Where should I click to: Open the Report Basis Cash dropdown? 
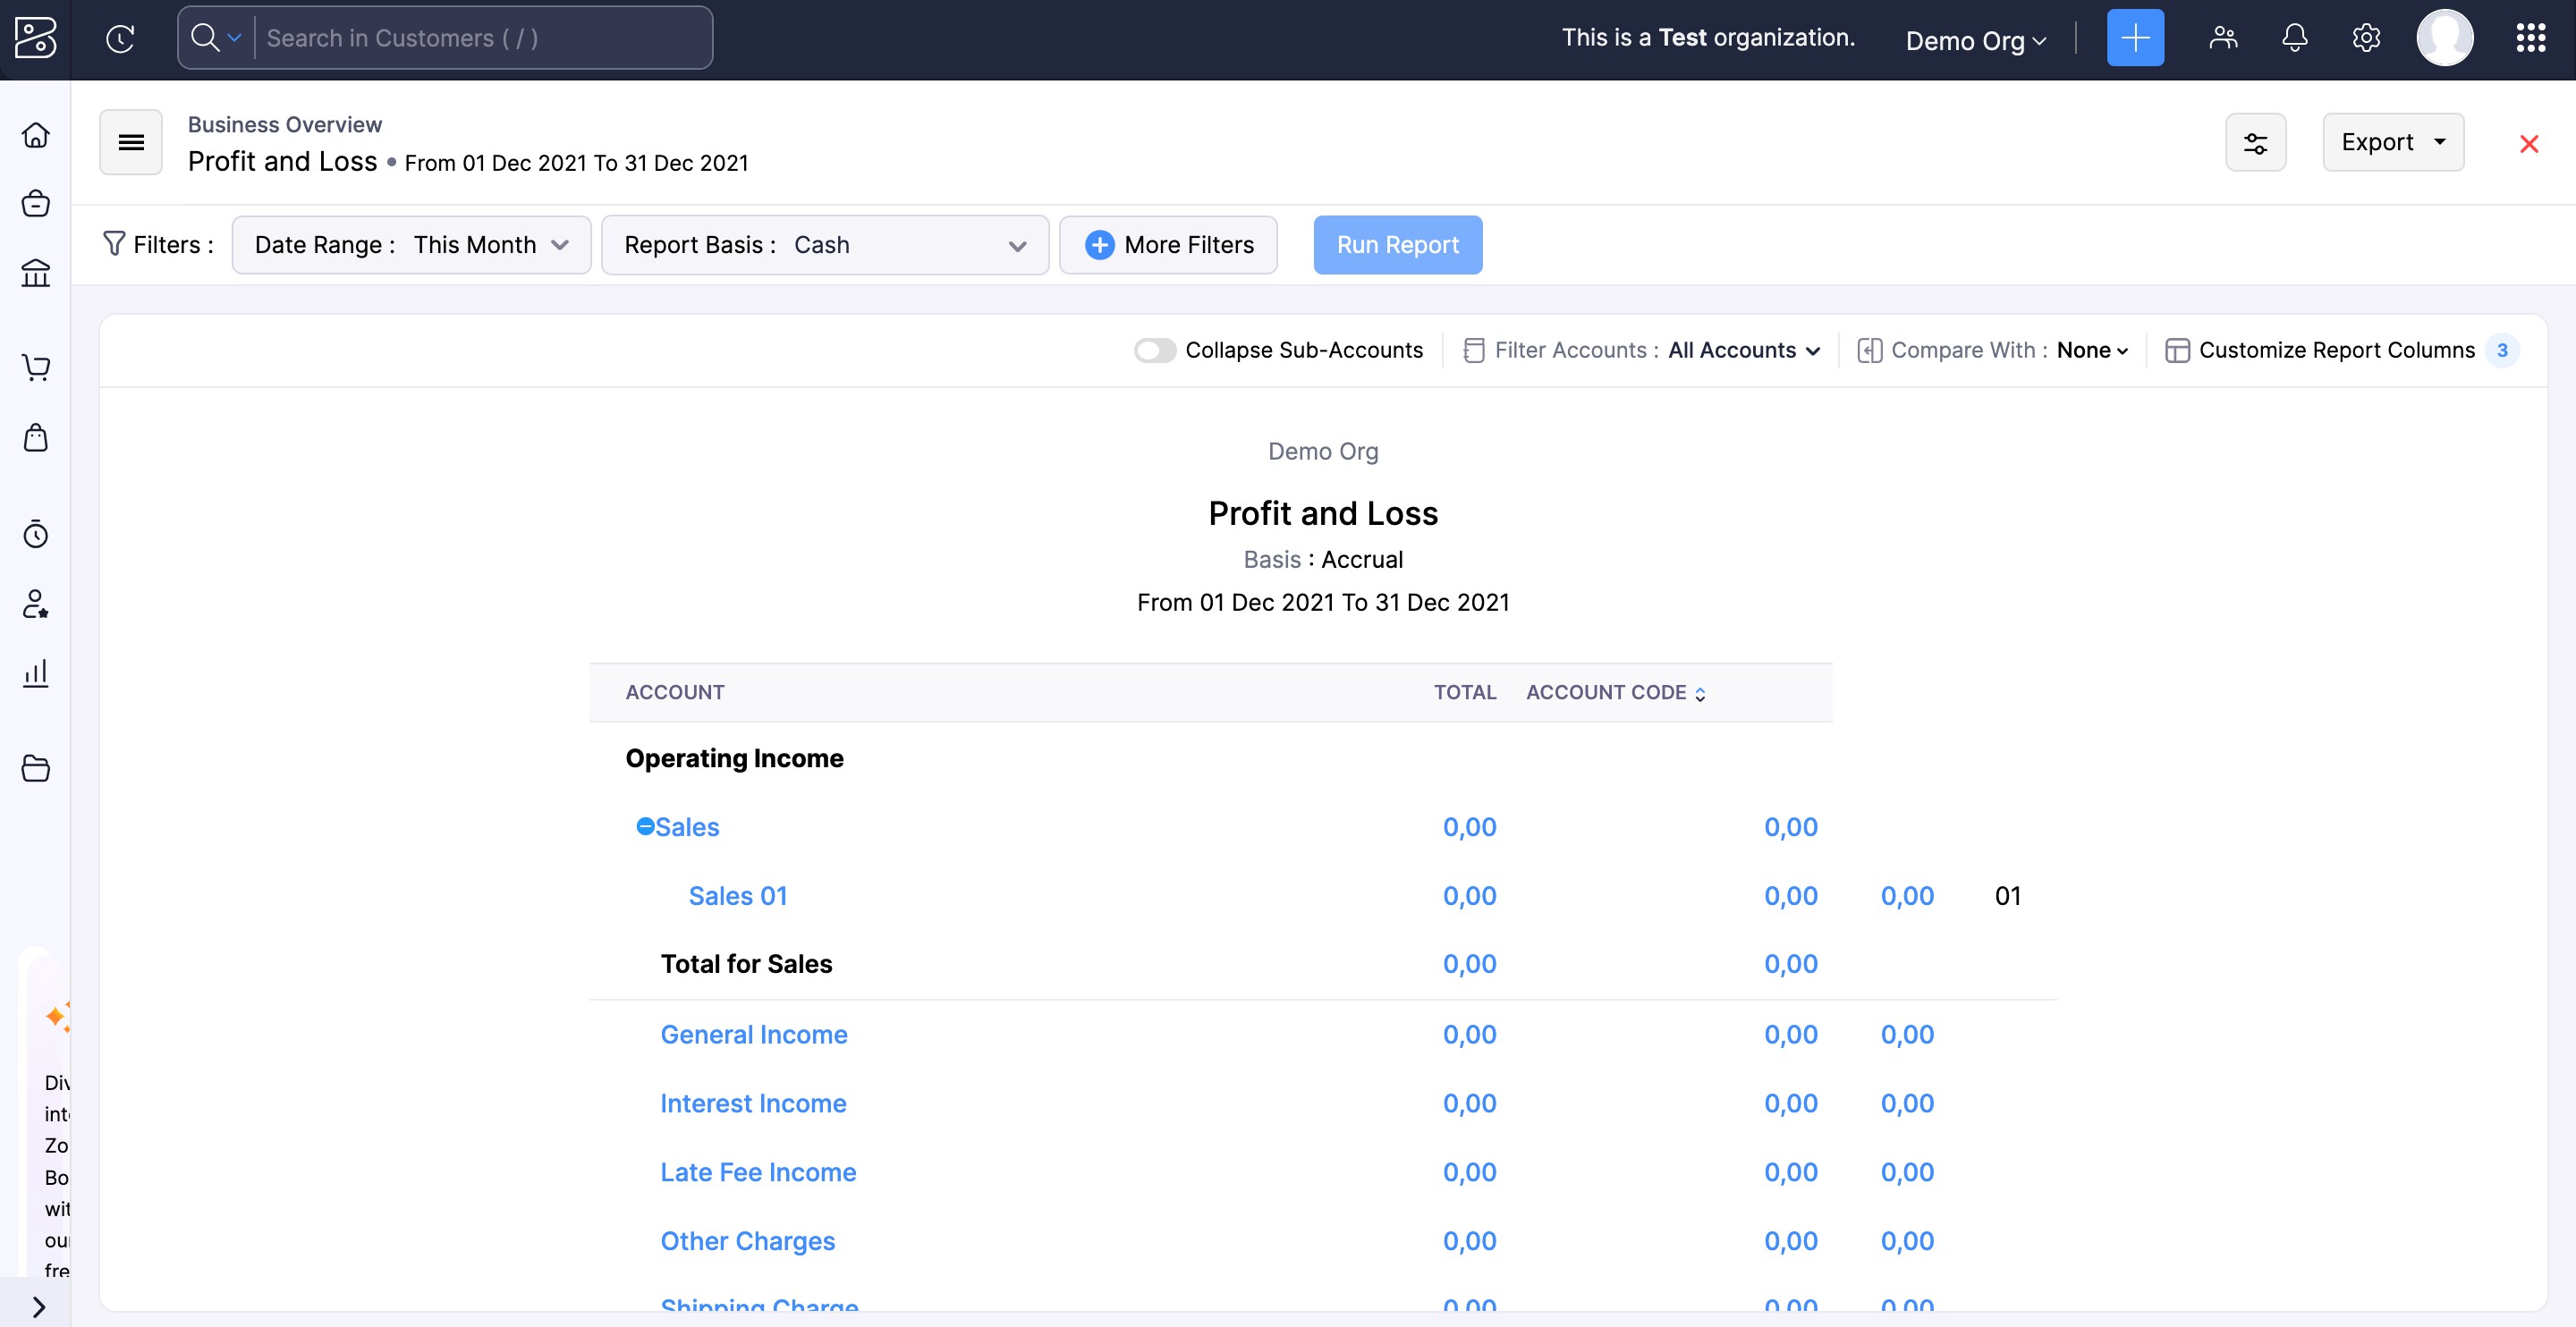[x=824, y=245]
